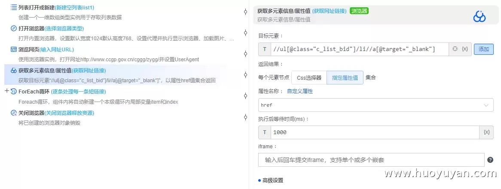The image size is (501, 189).
Task: Expand the ForEach循环 step with the plus icon
Action: (7, 91)
